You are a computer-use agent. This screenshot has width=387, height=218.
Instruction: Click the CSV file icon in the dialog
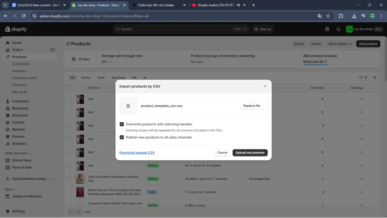pyautogui.click(x=128, y=106)
